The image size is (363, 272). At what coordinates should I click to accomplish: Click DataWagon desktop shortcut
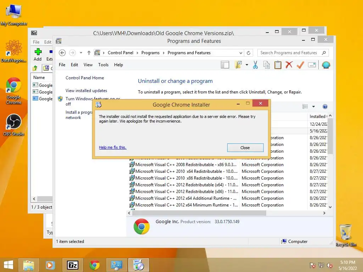(14, 51)
